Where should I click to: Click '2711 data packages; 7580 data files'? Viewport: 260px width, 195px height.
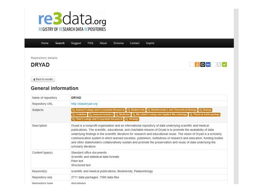point(95,177)
